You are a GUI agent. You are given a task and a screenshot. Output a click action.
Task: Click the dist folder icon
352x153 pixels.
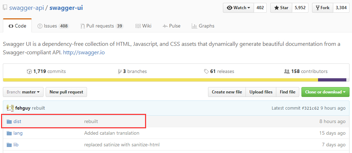(x=9, y=122)
